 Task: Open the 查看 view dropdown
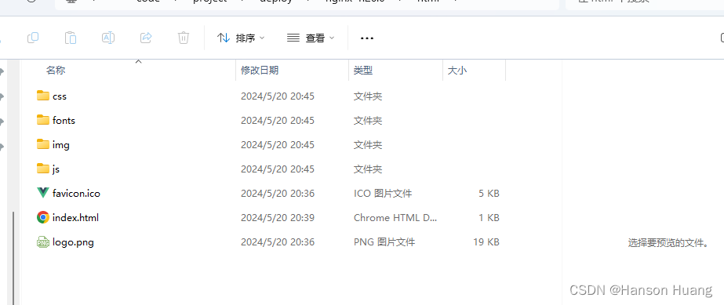tap(311, 38)
